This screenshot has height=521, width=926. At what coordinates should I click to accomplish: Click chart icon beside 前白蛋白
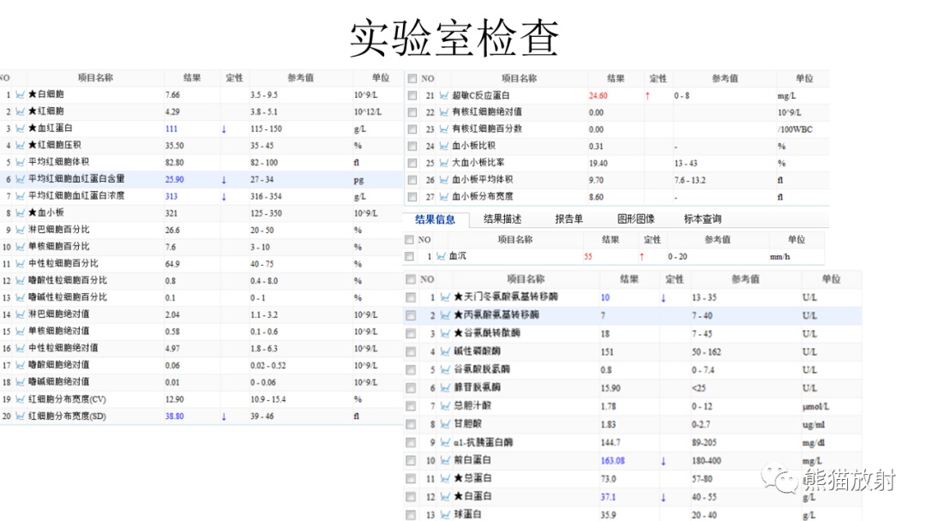coord(445,460)
